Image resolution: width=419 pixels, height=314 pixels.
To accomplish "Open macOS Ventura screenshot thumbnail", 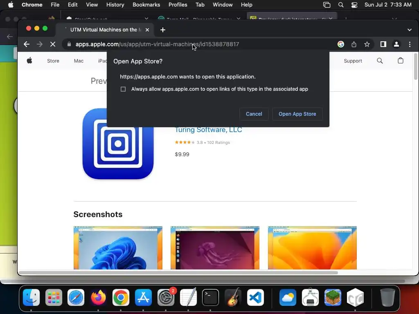I will point(312,248).
